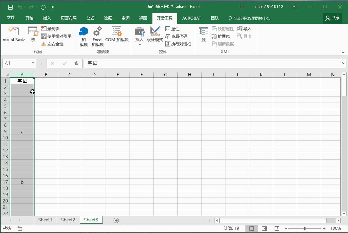Switch to Sheet1 tab

(x=45, y=220)
